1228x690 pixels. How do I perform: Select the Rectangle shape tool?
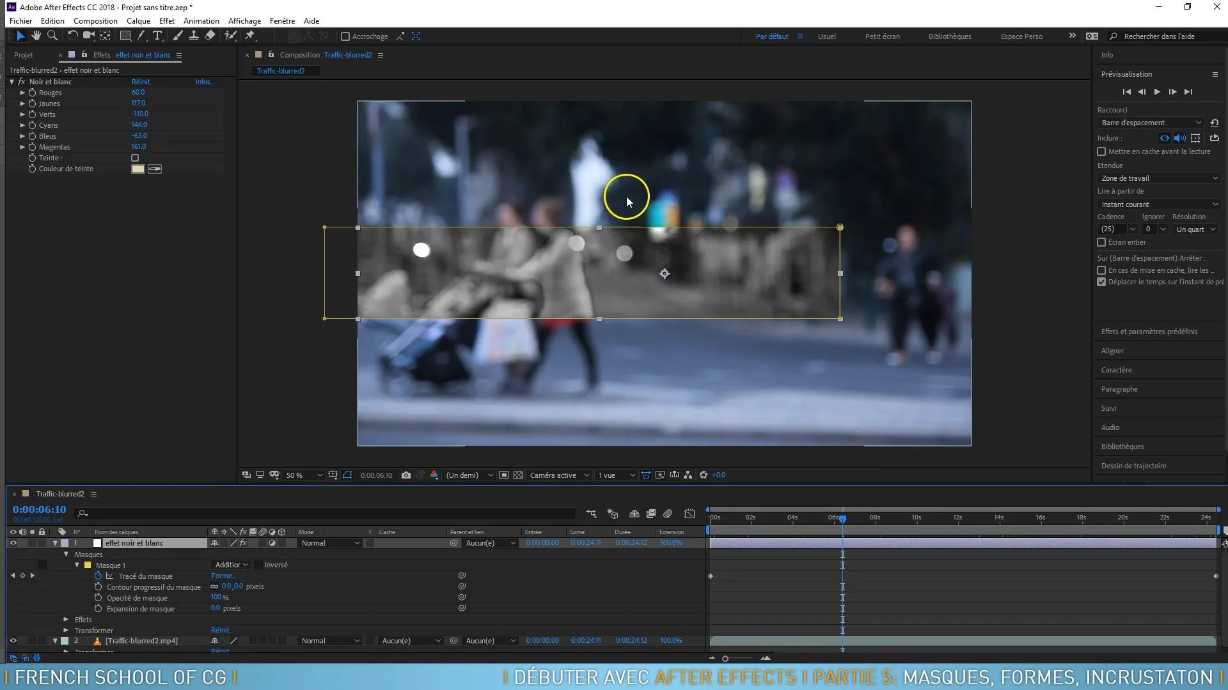pos(125,36)
